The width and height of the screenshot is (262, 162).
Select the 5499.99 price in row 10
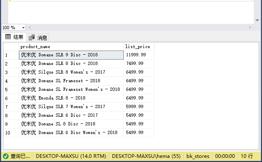pyautogui.click(x=139, y=133)
